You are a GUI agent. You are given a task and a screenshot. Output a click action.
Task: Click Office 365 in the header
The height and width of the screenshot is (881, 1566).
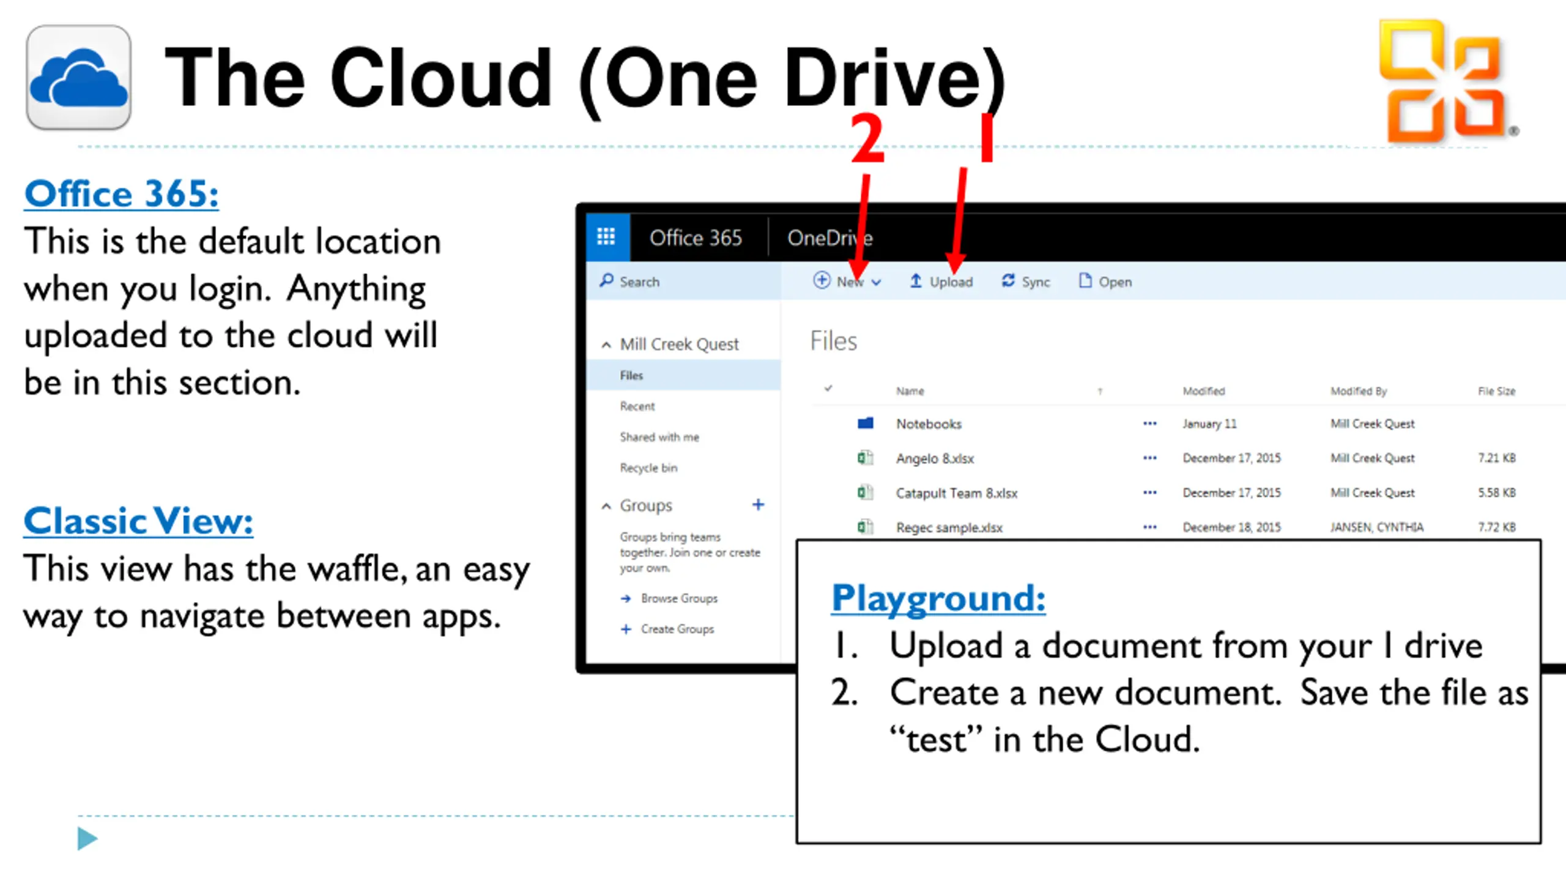point(696,237)
